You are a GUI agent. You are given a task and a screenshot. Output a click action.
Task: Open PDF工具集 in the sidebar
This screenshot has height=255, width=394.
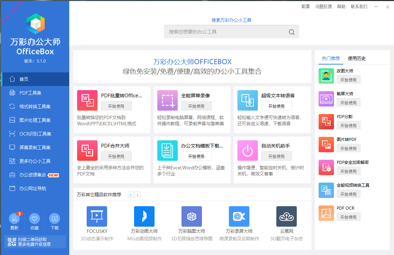point(35,93)
